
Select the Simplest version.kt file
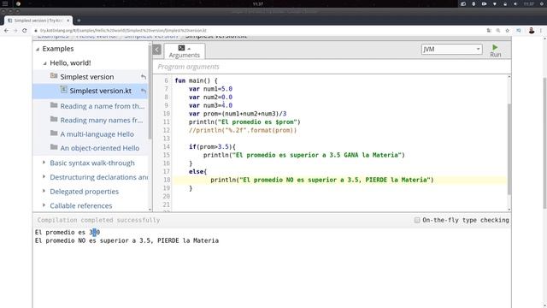pyautogui.click(x=101, y=91)
